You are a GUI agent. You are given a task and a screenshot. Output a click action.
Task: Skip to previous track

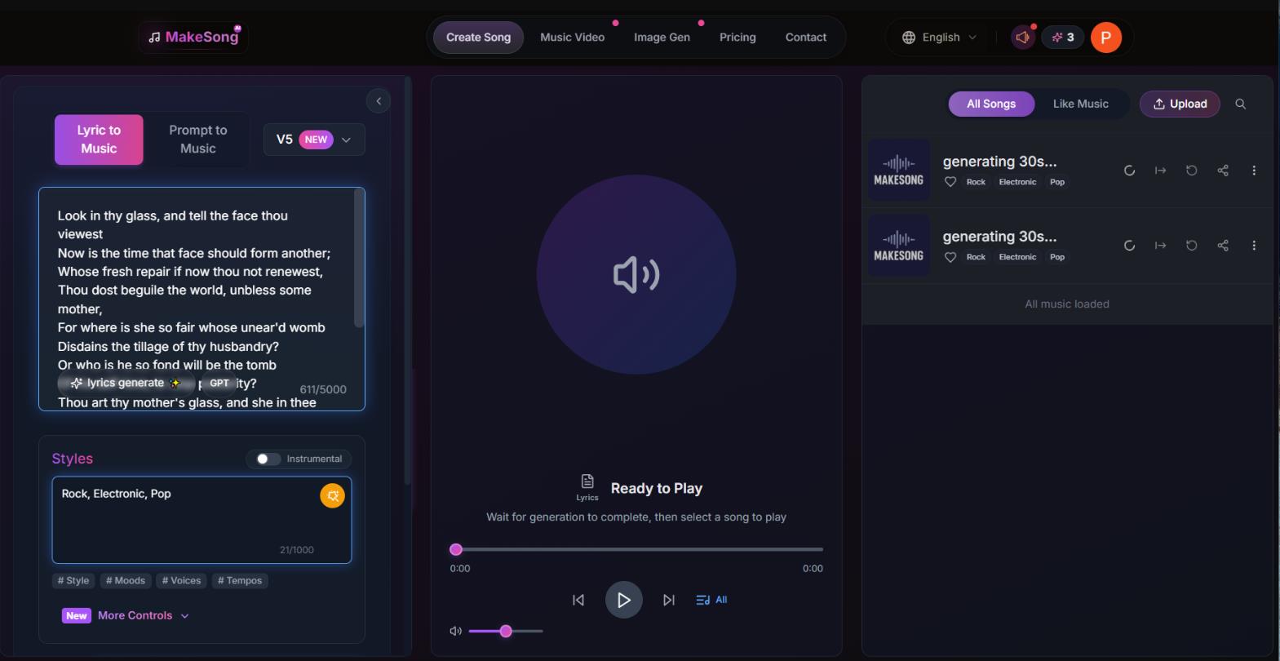578,600
